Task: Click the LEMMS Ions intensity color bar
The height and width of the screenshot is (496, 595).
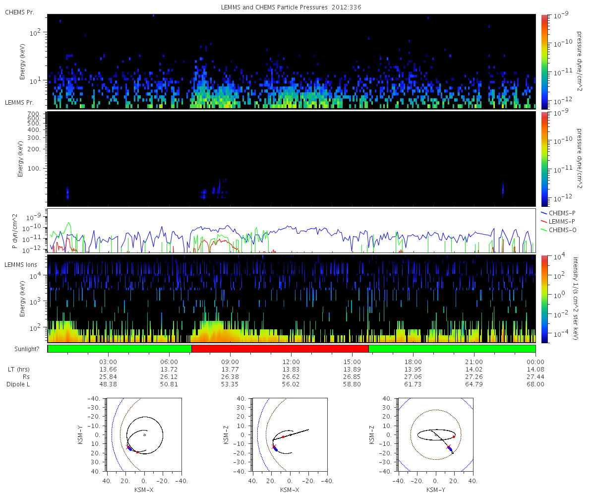Action: (x=544, y=299)
